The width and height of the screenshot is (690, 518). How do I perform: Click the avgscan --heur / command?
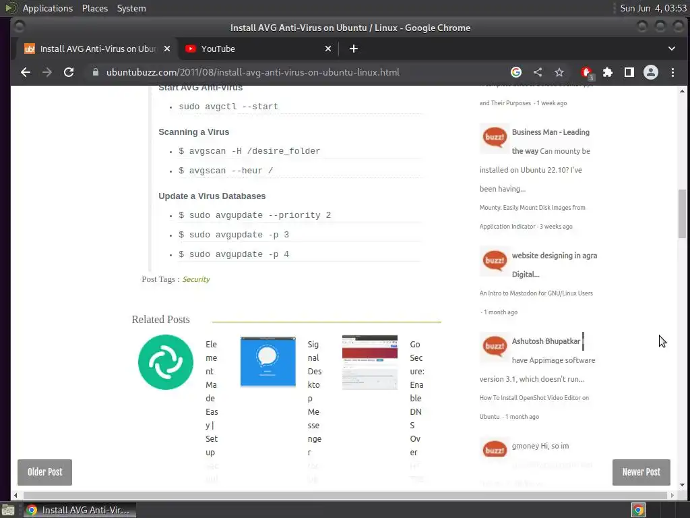226,171
